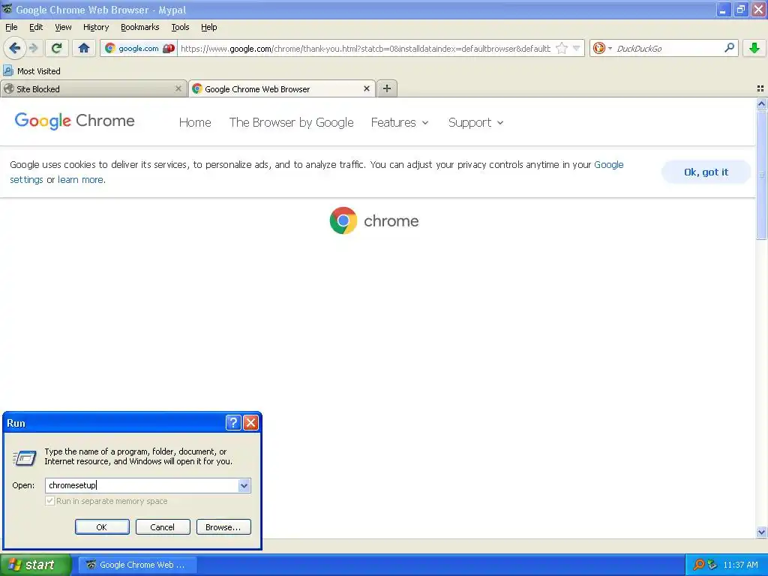This screenshot has width=768, height=576.
Task: Click the page scrollbar up arrow
Action: click(761, 103)
